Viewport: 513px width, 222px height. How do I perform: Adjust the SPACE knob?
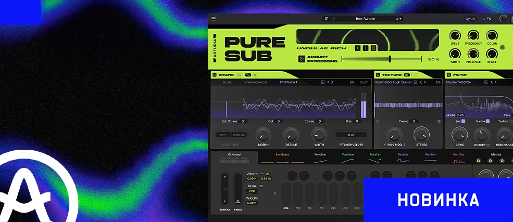tap(492, 54)
